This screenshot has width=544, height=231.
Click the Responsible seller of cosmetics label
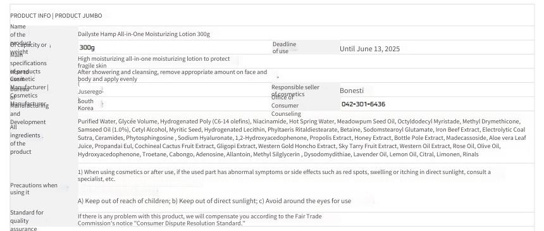[x=295, y=91]
